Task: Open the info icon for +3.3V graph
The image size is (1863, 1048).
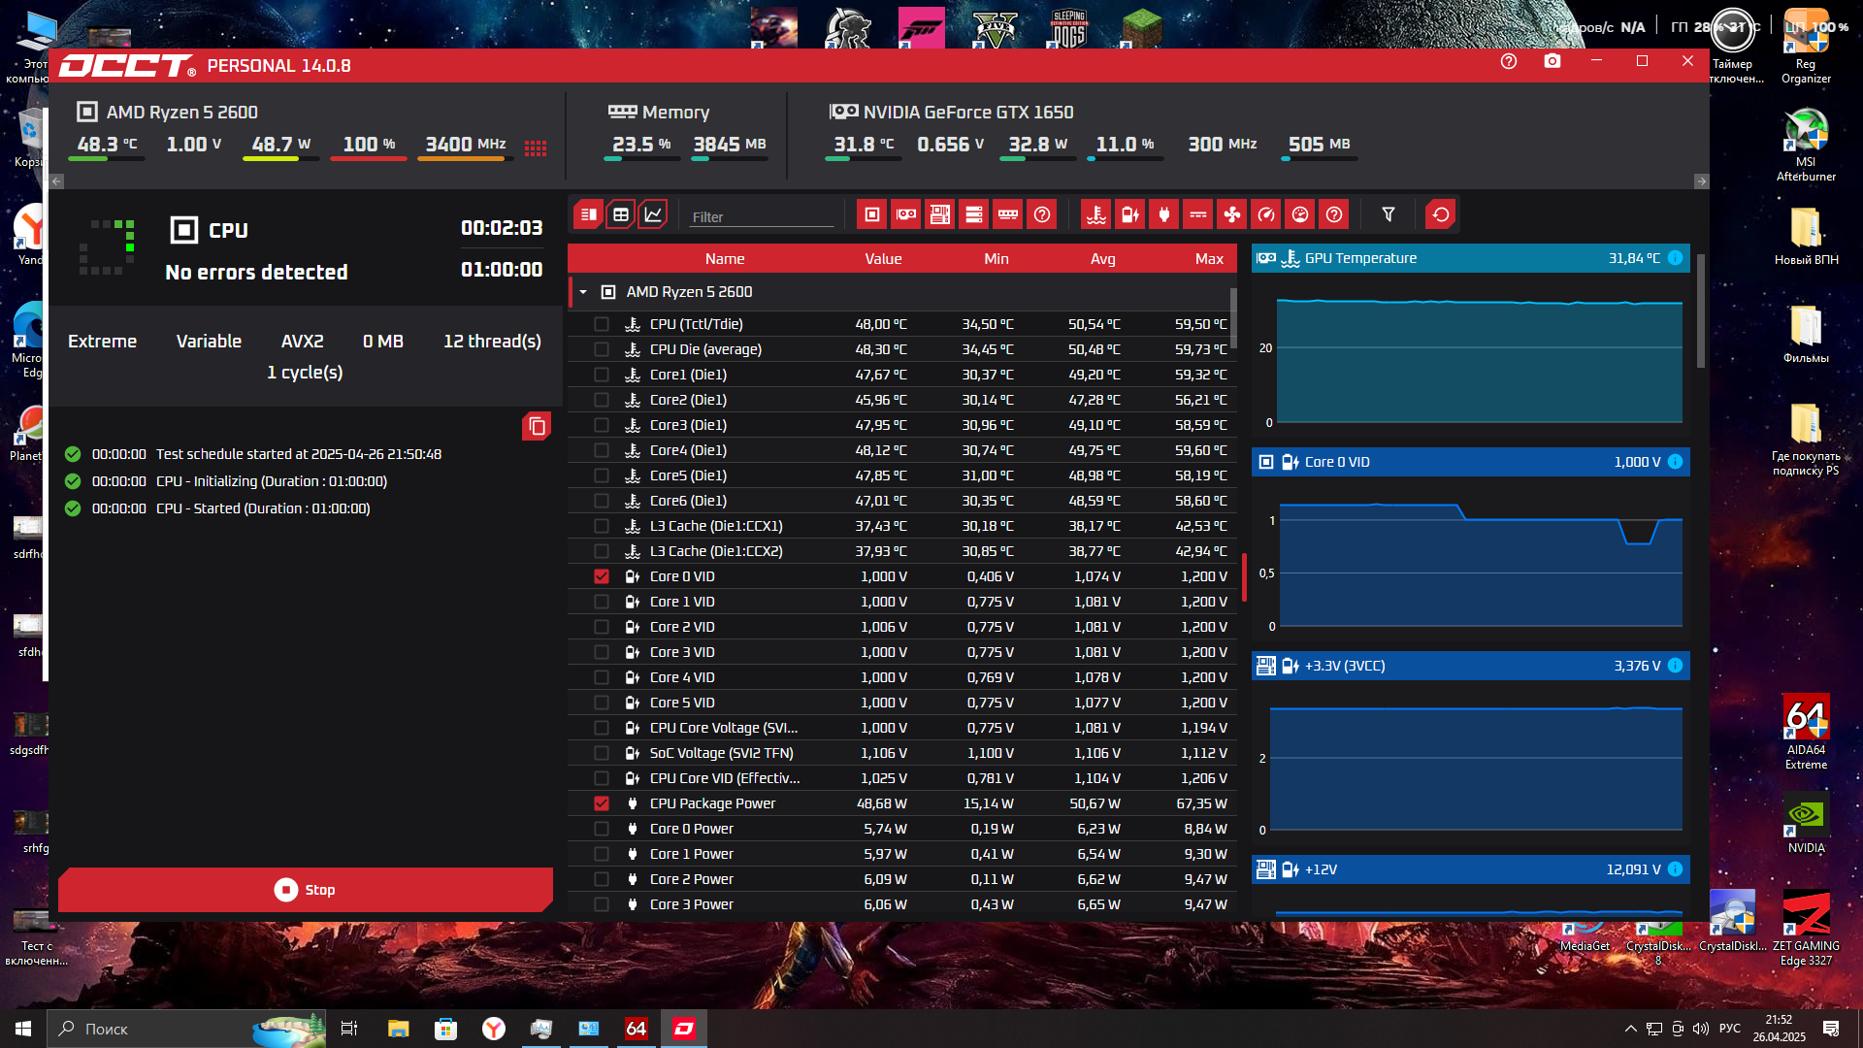Action: [1675, 666]
